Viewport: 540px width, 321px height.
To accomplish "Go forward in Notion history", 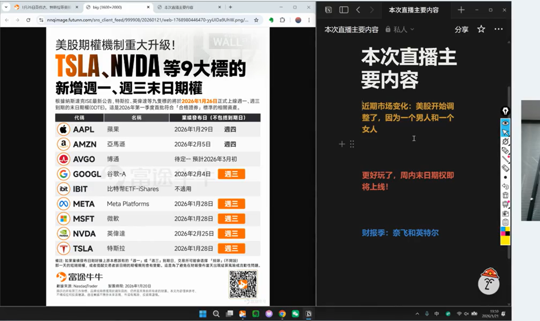I will [372, 10].
